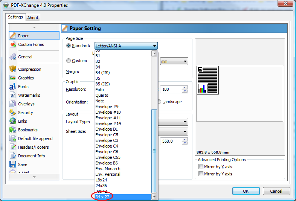Image resolution: width=296 pixels, height=201 pixels.
Task: Click the Save floppy disk icon
Action: pyautogui.click(x=13, y=164)
